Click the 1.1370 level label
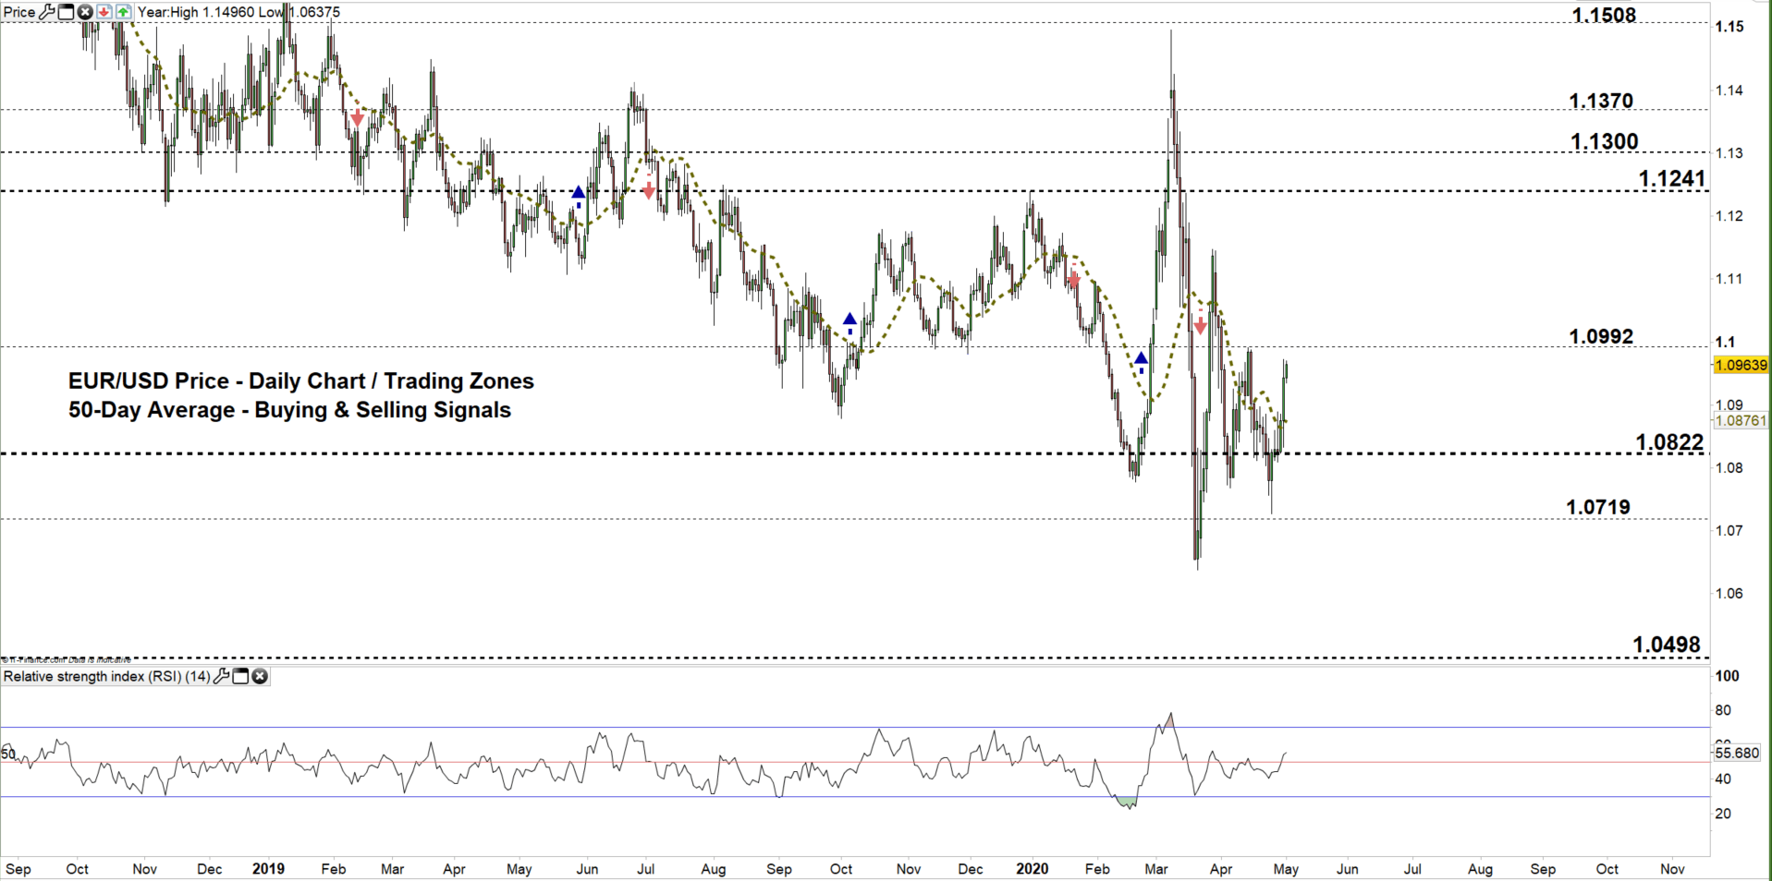Screen dimensions: 1772x881 1601,101
